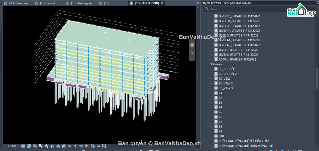Toggle Reveal Hidden Elements lightbulb
319x151 pixels.
(x=75, y=146)
